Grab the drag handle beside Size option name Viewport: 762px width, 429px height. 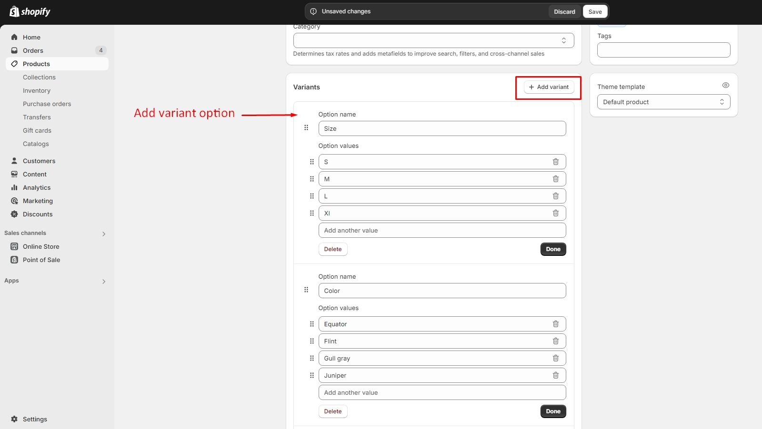click(x=306, y=127)
